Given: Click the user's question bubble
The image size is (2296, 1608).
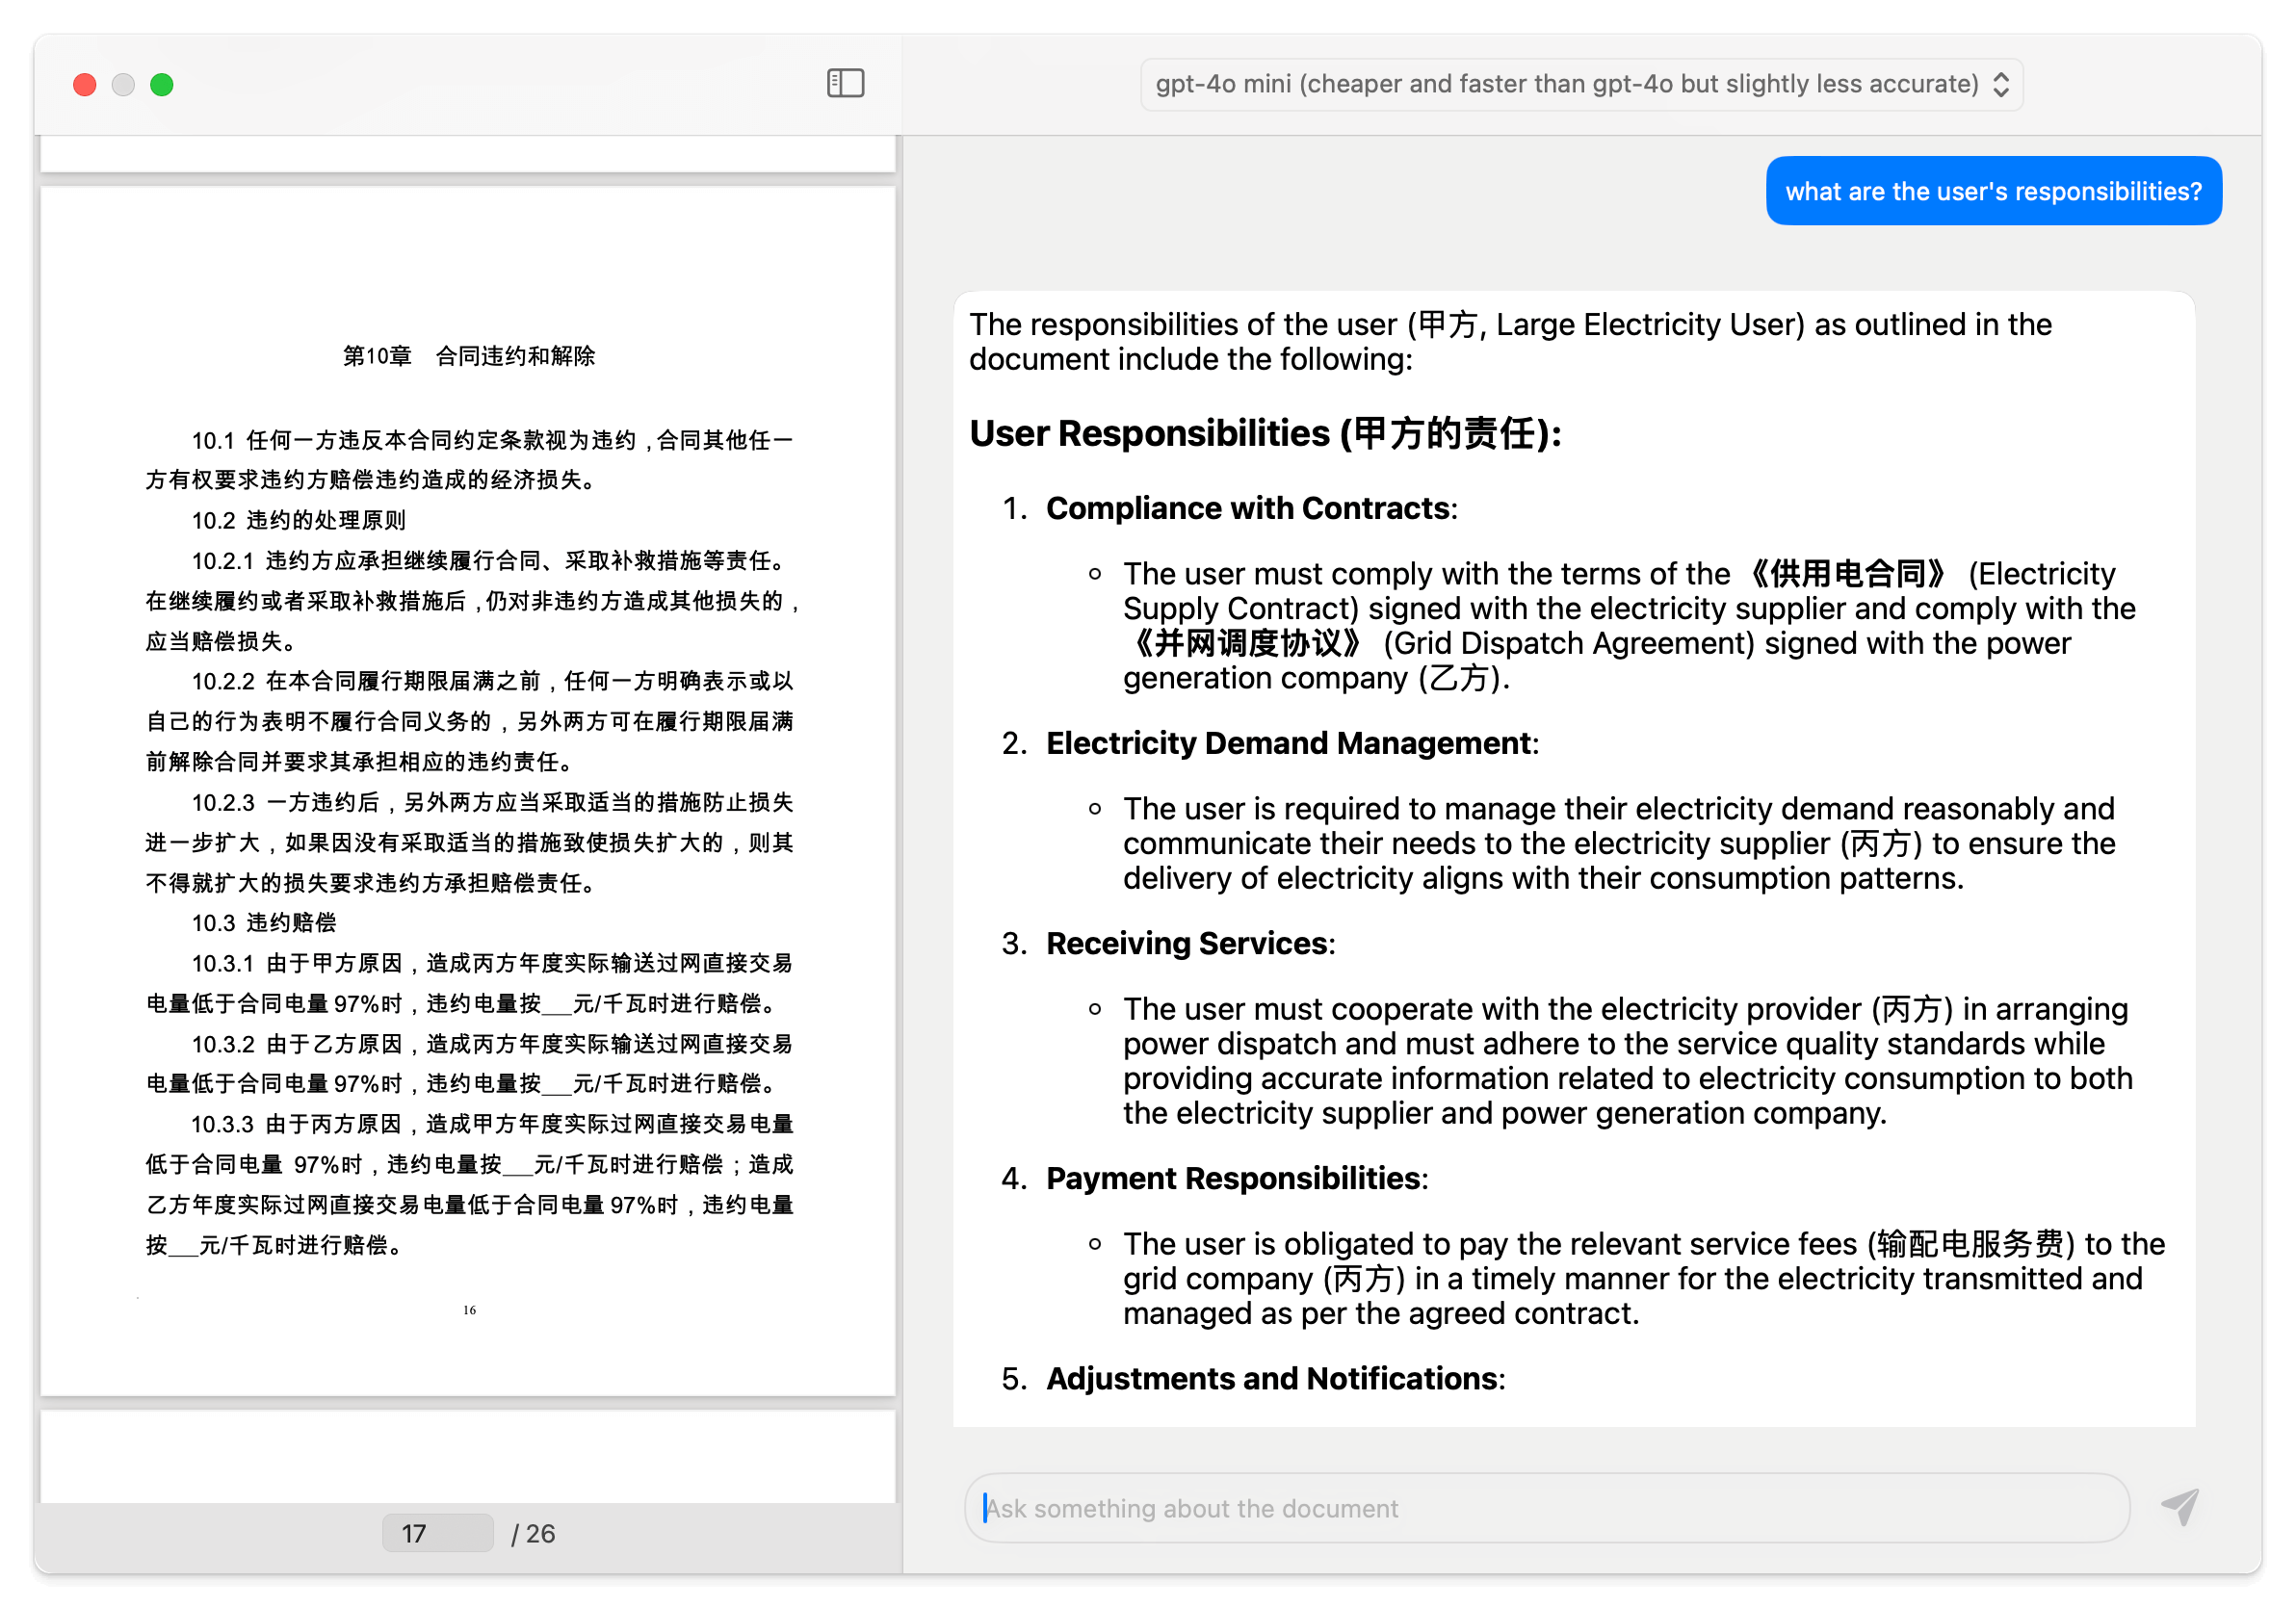Looking at the screenshot, I should coord(1993,190).
